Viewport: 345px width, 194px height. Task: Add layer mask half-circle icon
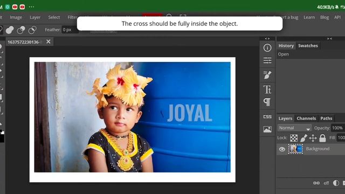pos(336,183)
